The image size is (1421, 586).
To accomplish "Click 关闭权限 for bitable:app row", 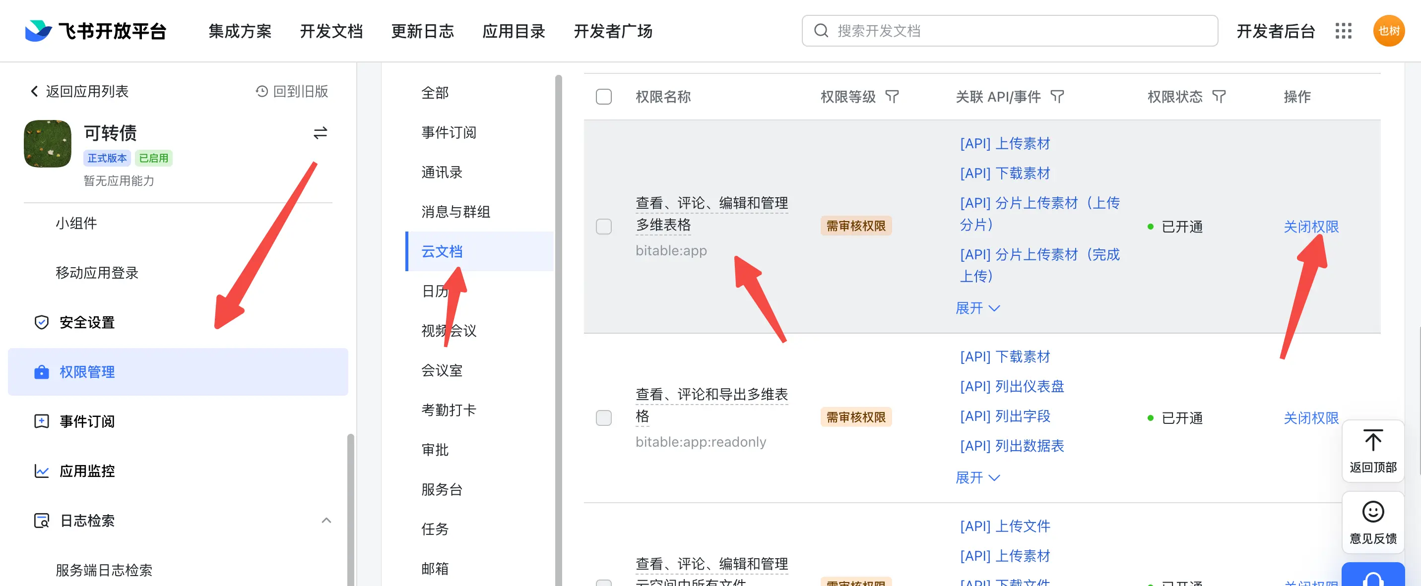I will click(x=1311, y=227).
